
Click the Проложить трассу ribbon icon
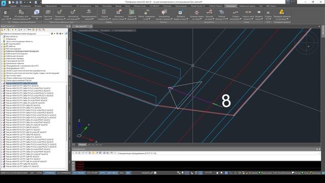[48, 12]
